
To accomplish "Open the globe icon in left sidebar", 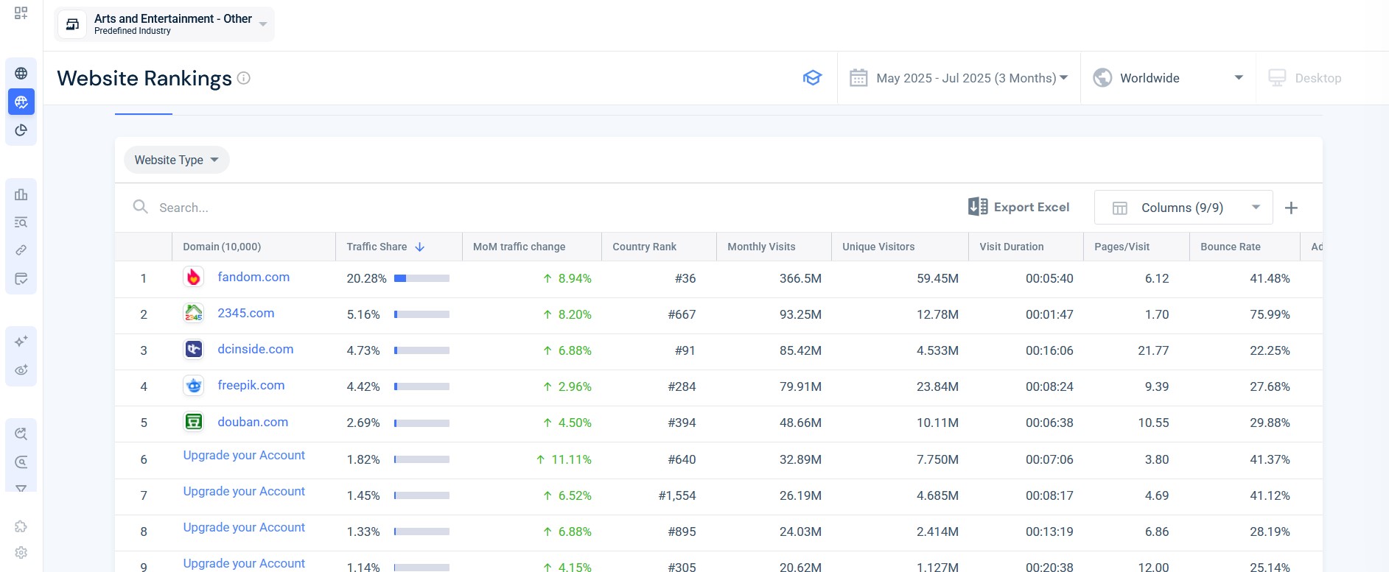I will tap(21, 74).
